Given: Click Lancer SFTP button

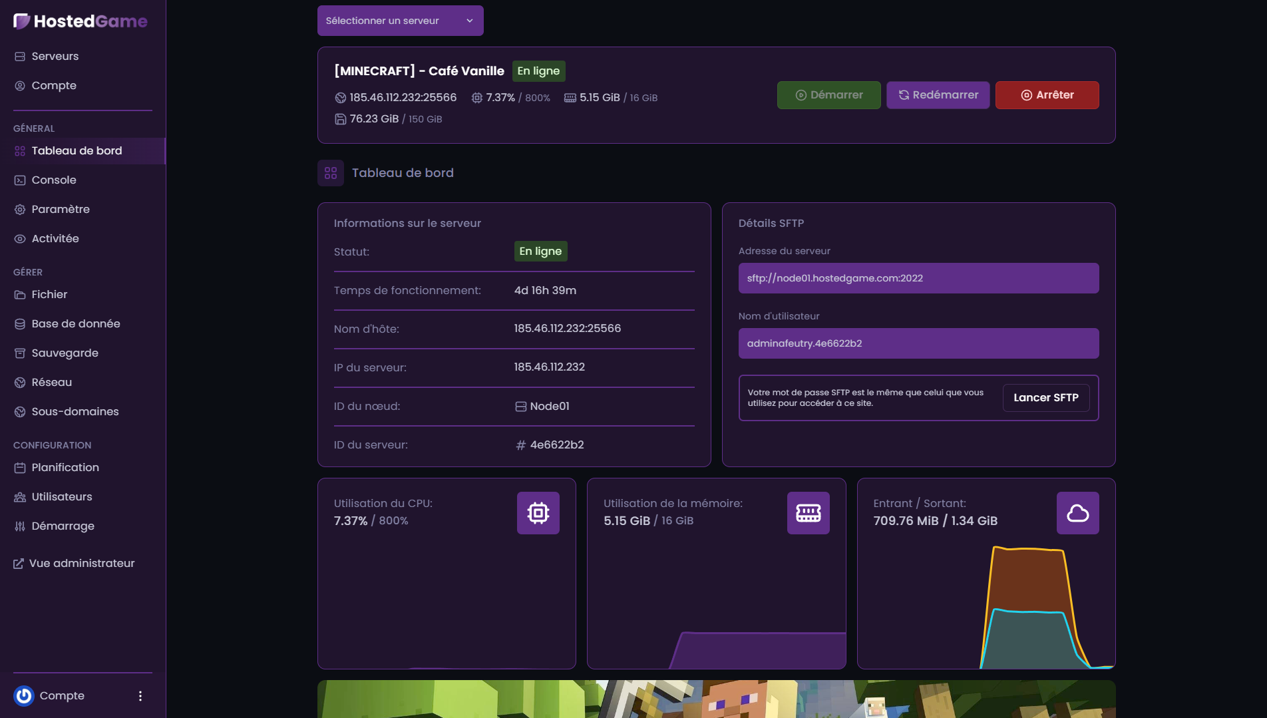Looking at the screenshot, I should tap(1045, 398).
